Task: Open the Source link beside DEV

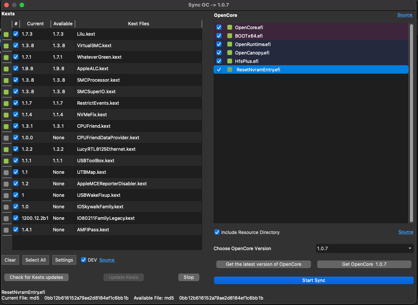Action: (x=107, y=260)
